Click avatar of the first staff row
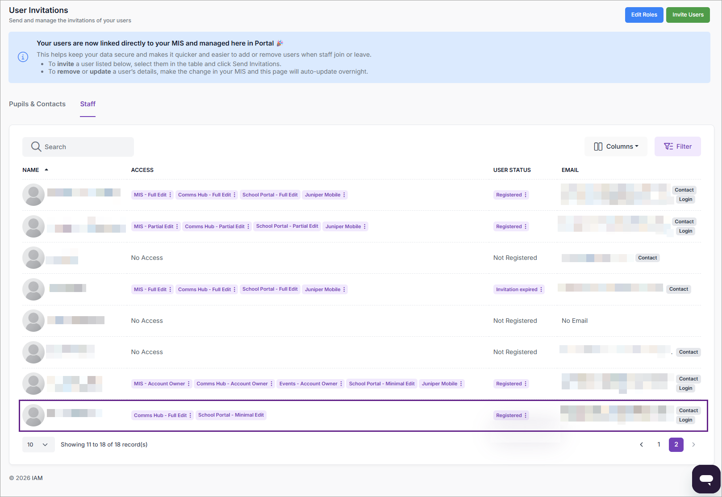Viewport: 722px width, 497px height. tap(33, 195)
